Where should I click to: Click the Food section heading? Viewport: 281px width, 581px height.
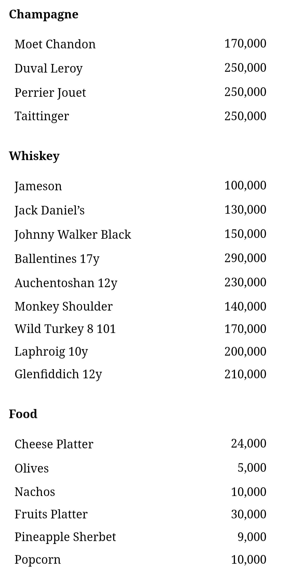[x=23, y=414]
